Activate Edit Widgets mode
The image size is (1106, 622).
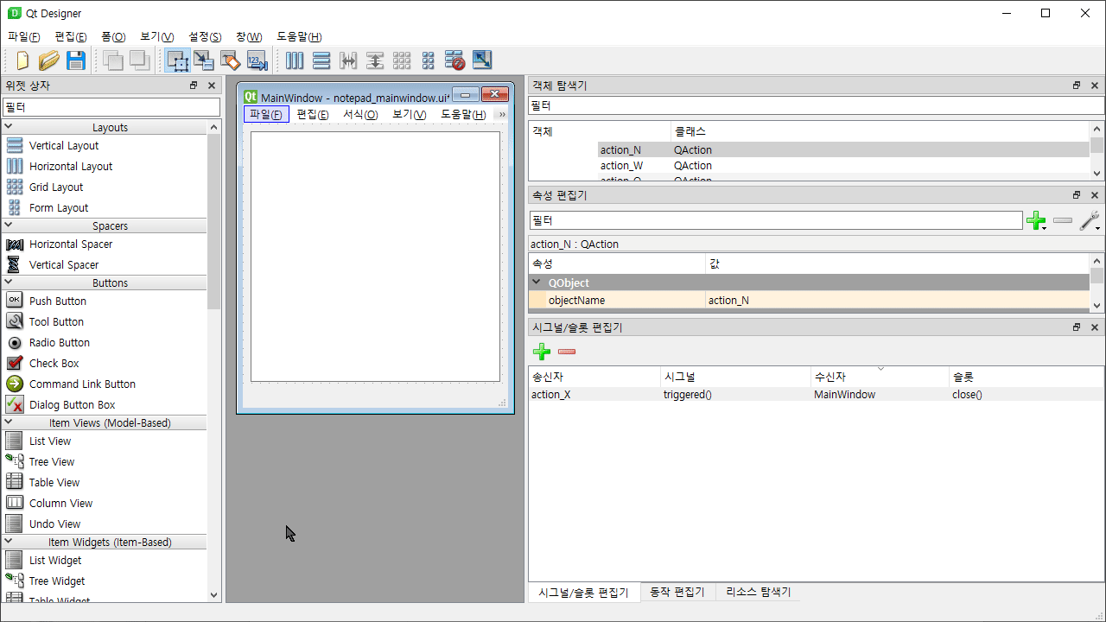[x=178, y=60]
